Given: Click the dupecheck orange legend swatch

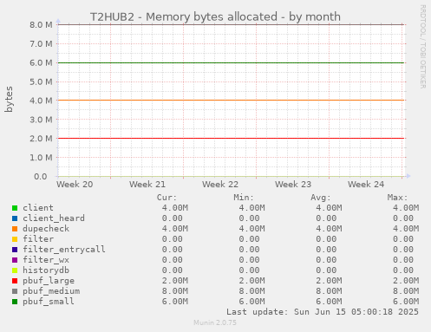Looking at the screenshot, I should [15, 229].
